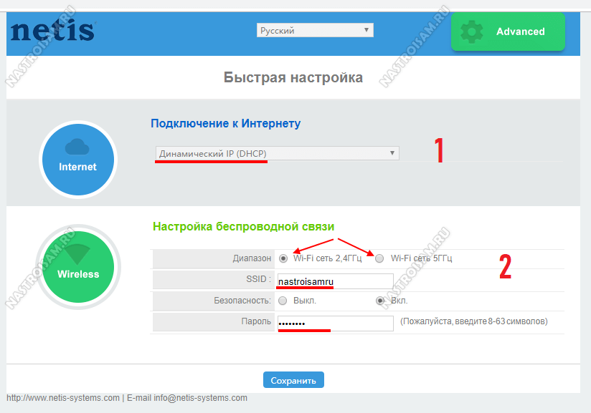This screenshot has height=413, width=591.
Task: Click the Диапазон row label
Action: 252,258
